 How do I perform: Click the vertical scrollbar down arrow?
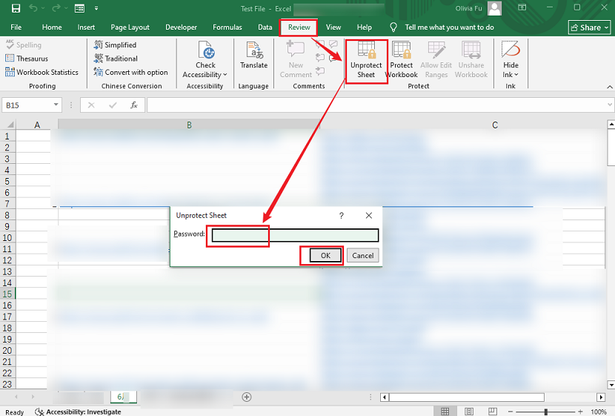point(611,385)
